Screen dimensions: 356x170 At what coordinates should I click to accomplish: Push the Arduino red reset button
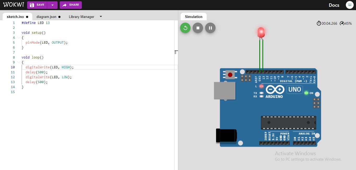pos(230,75)
